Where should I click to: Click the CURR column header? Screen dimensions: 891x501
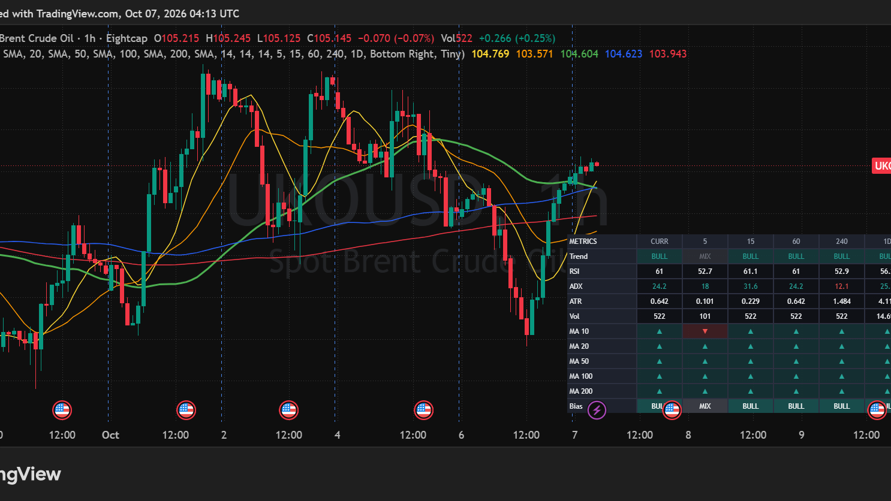pyautogui.click(x=660, y=242)
